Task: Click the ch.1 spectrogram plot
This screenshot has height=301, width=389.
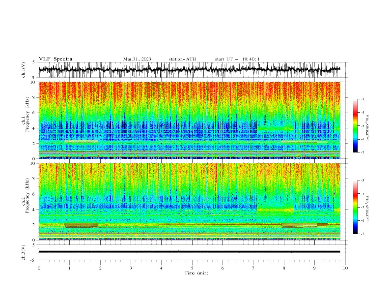Action: click(189, 120)
